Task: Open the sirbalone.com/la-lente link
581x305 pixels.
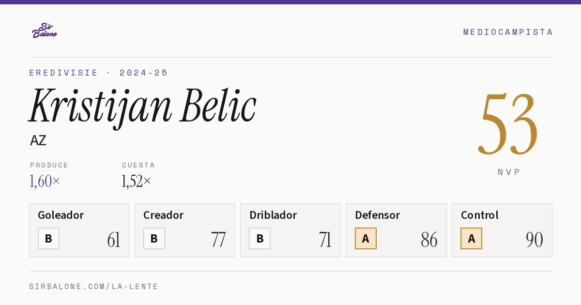Action: (x=94, y=287)
